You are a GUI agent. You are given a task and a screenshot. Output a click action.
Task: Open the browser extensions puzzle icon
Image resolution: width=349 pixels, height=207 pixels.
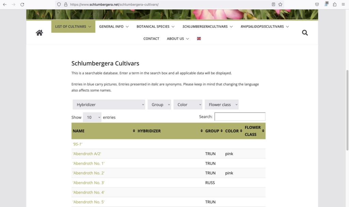tap(334, 4)
